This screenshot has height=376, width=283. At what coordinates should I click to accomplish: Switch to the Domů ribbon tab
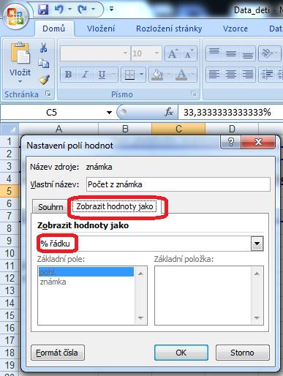54,29
